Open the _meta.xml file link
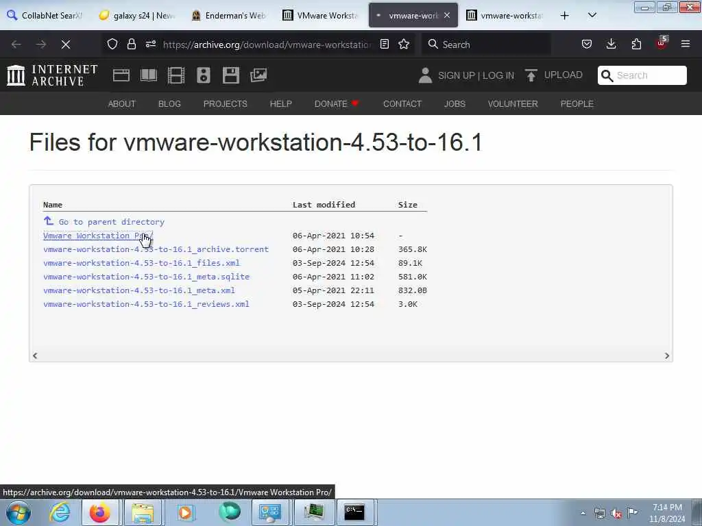The image size is (702, 526). coord(139,290)
